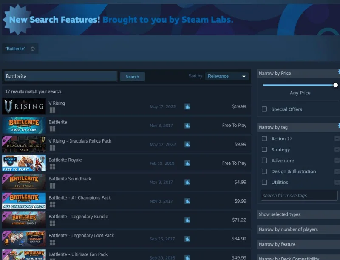
Task: Click the Legendary Loot Pack thumbnail
Action: tap(24, 239)
